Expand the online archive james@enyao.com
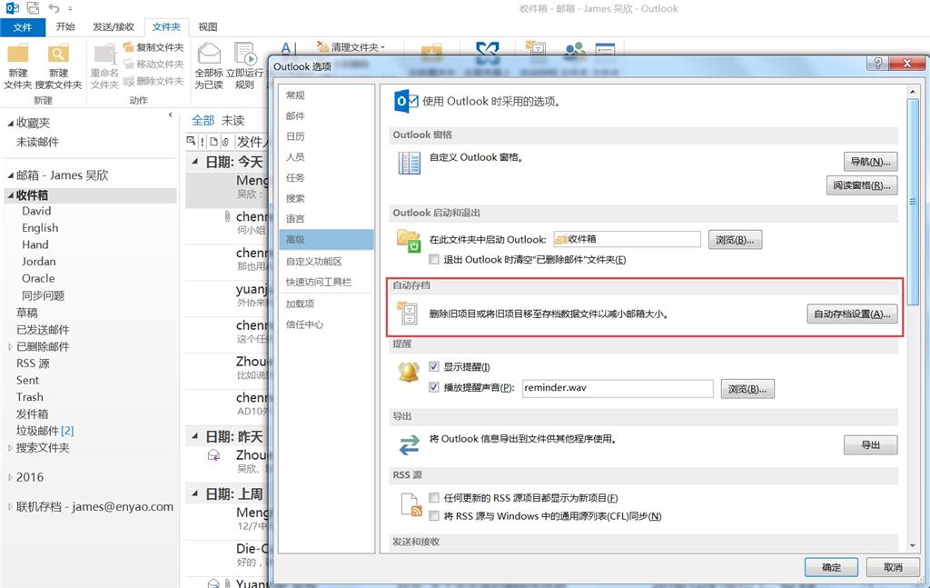 [x=10, y=507]
